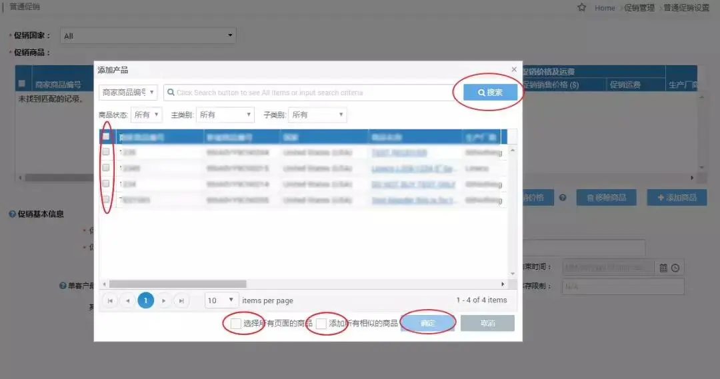The height and width of the screenshot is (379, 720).
Task: Click up arrow of dialog results scrollbar
Action: (513, 151)
